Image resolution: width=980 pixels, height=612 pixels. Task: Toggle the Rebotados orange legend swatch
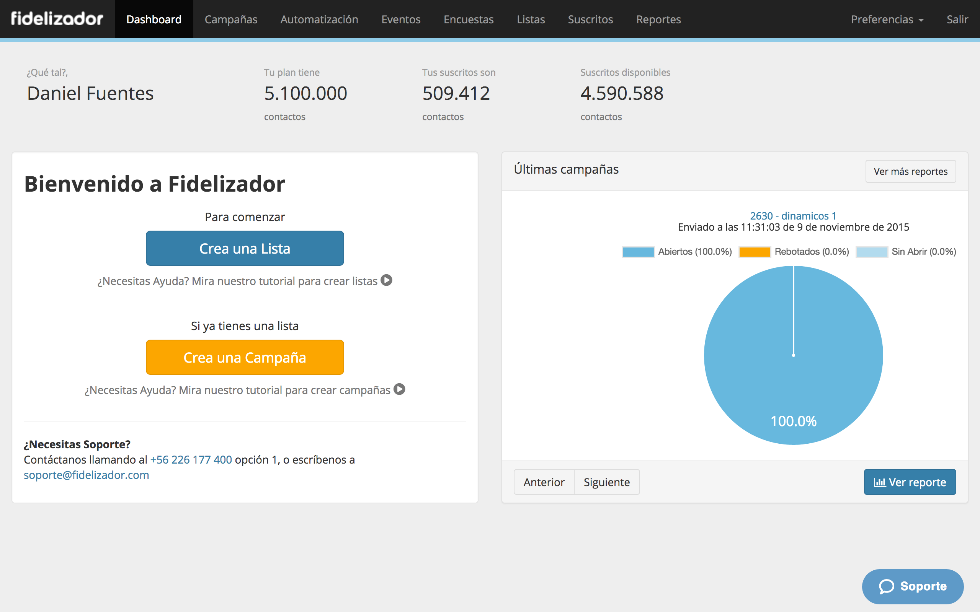755,252
